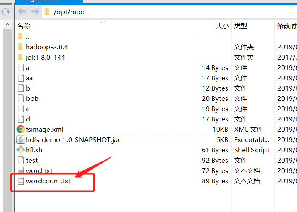Click the Java jar icon of hdfs-demo
Screen dimensions: 297x212
pos(21,140)
